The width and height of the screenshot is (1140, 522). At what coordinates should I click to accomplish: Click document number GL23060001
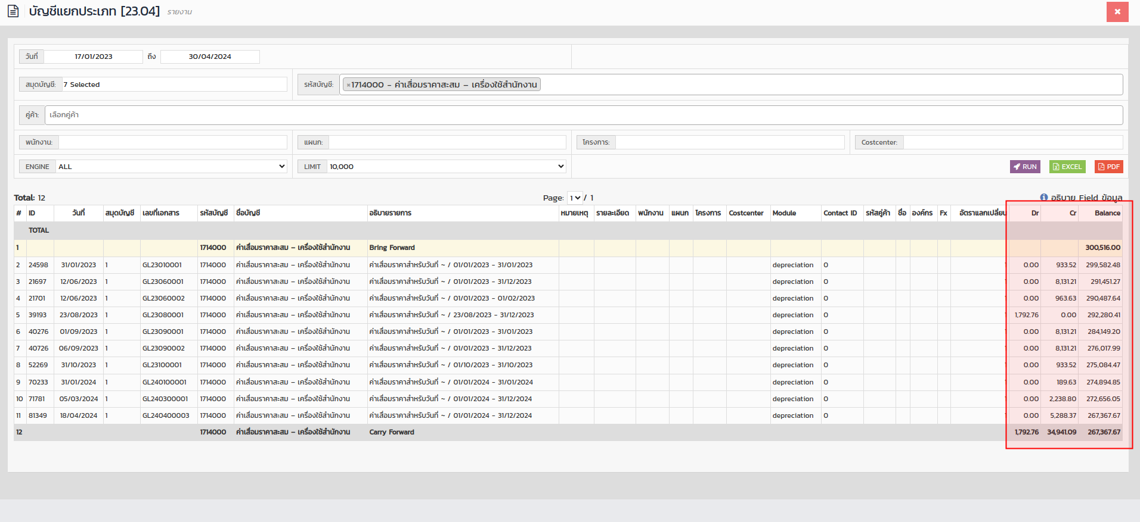[163, 282]
